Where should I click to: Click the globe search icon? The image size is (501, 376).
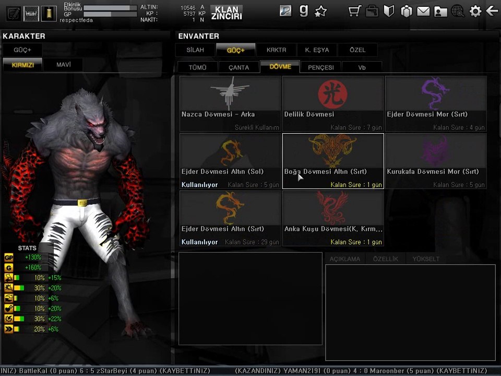458,11
